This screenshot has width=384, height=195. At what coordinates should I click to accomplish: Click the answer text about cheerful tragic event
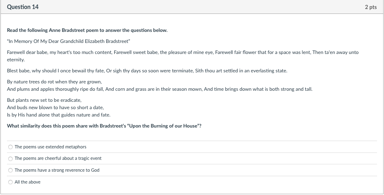click(58, 158)
